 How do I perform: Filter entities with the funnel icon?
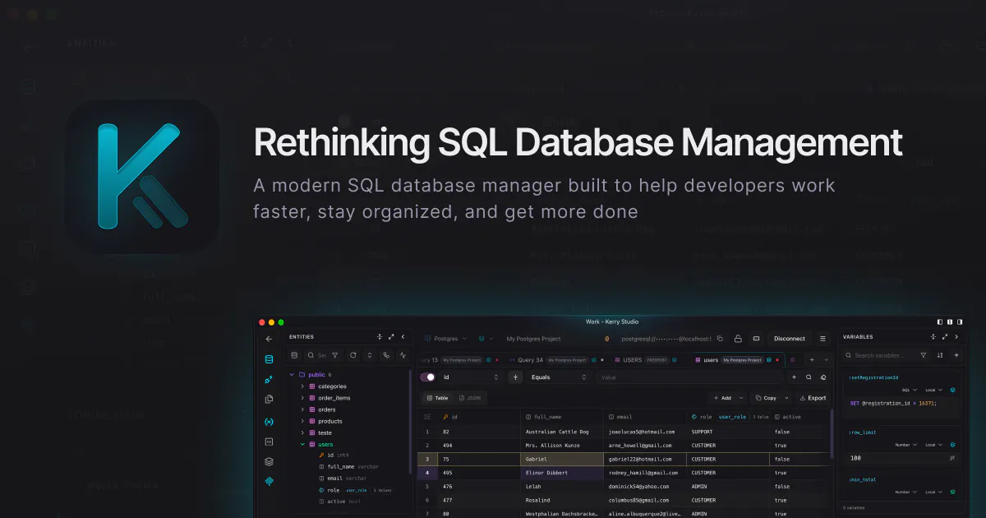[x=334, y=355]
